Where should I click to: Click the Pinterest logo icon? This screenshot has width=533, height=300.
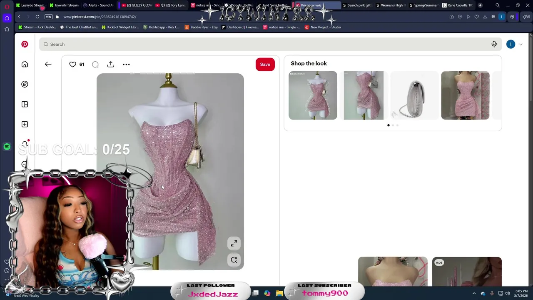pyautogui.click(x=25, y=44)
